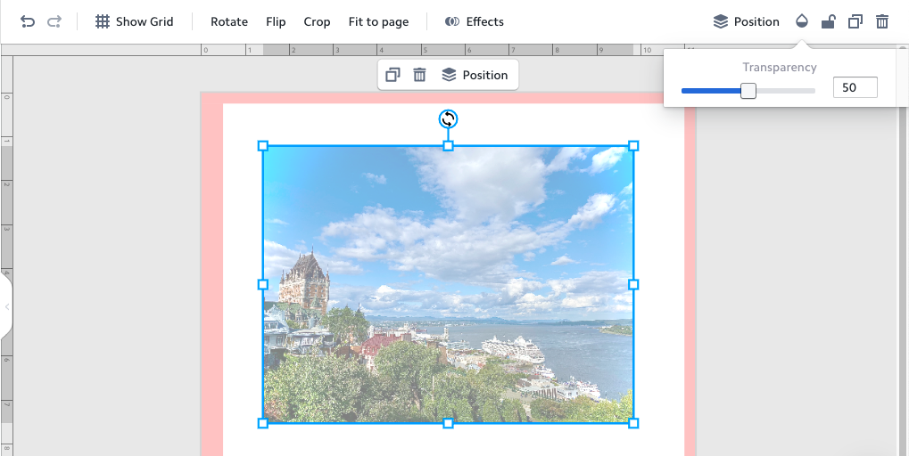Screen dimensions: 909x456
Task: Click the left-middle resize handle of image
Action: pyautogui.click(x=262, y=285)
